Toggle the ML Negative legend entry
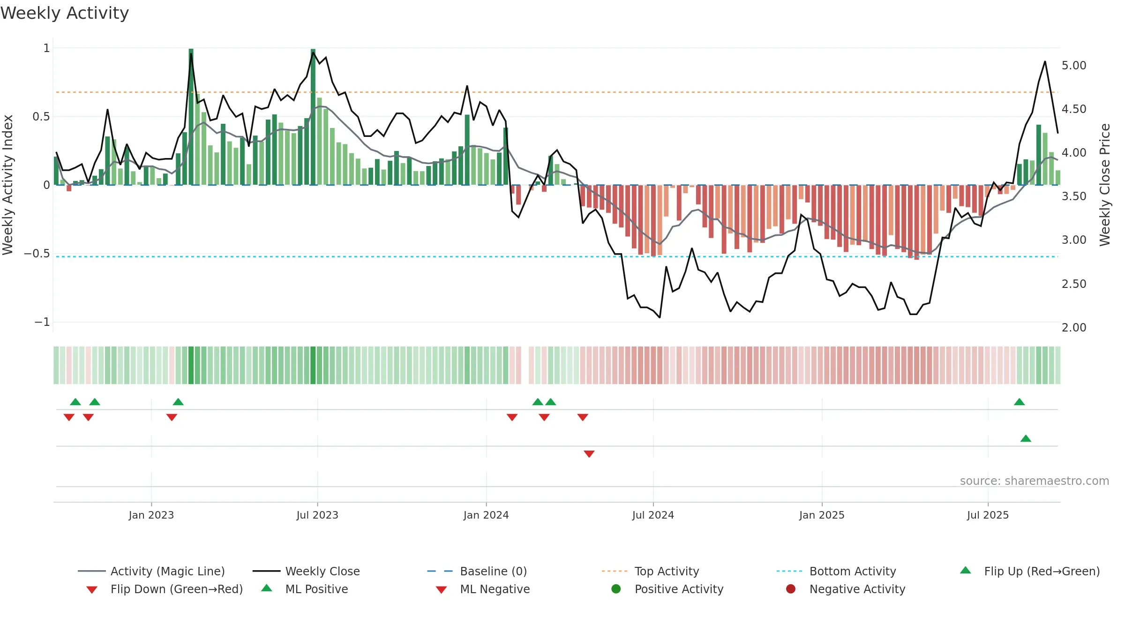This screenshot has width=1125, height=633. [483, 589]
